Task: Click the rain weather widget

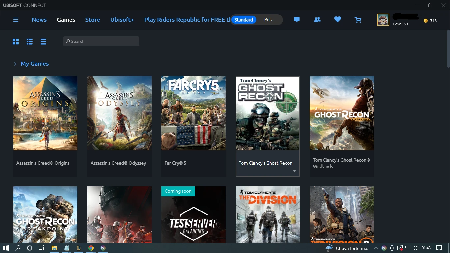Action: [x=348, y=248]
